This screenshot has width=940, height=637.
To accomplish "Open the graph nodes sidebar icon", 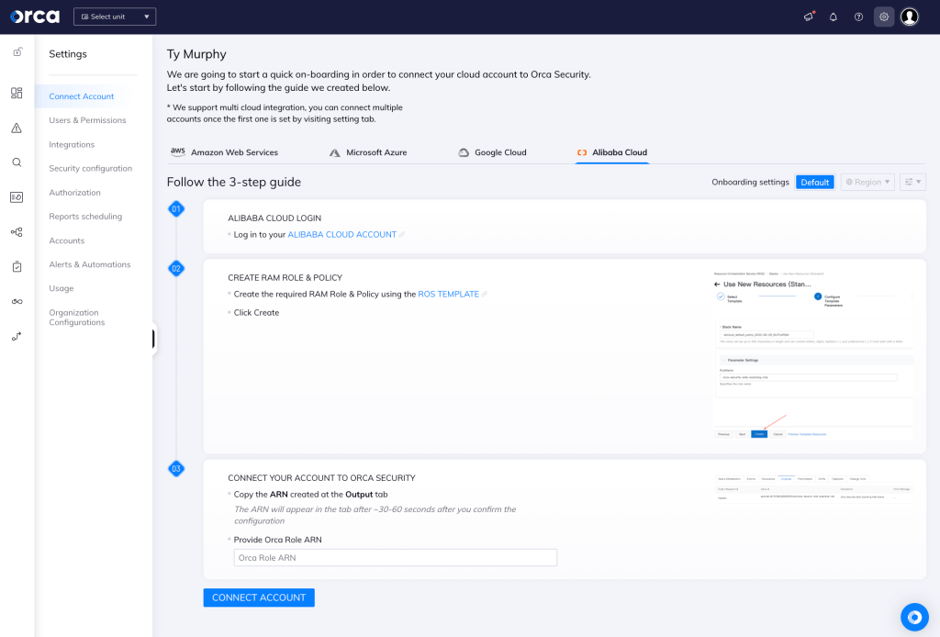I will 17,232.
